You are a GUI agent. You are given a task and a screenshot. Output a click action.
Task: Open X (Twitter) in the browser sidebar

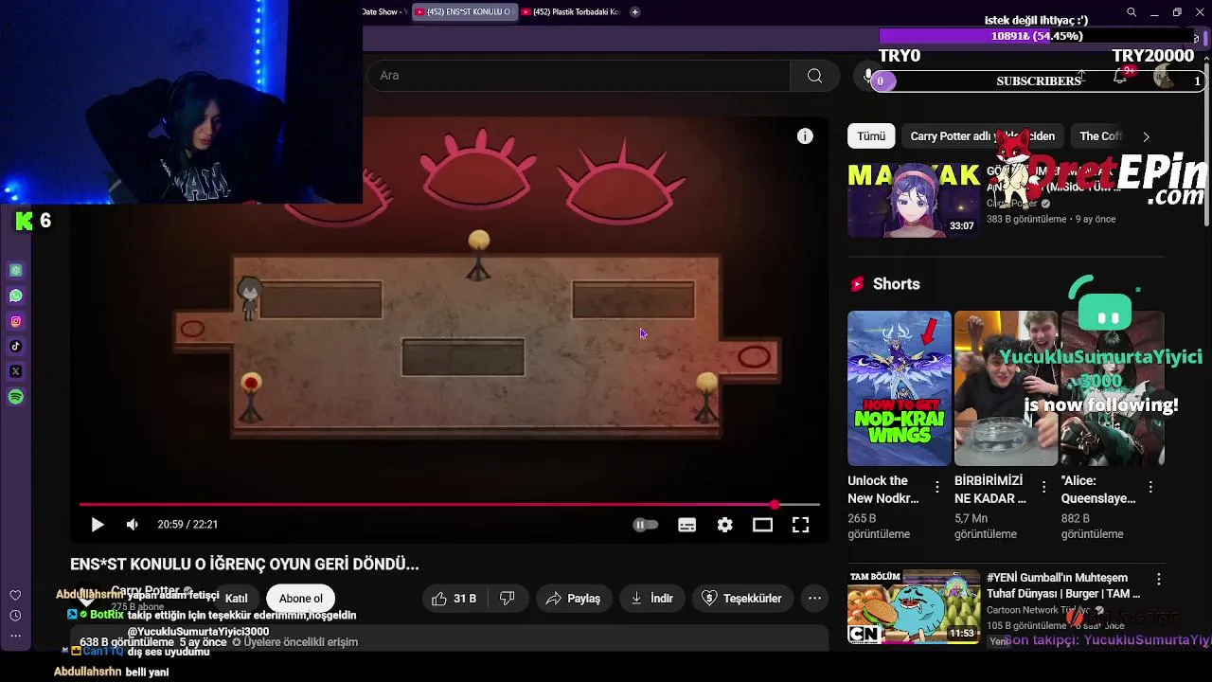click(x=16, y=372)
